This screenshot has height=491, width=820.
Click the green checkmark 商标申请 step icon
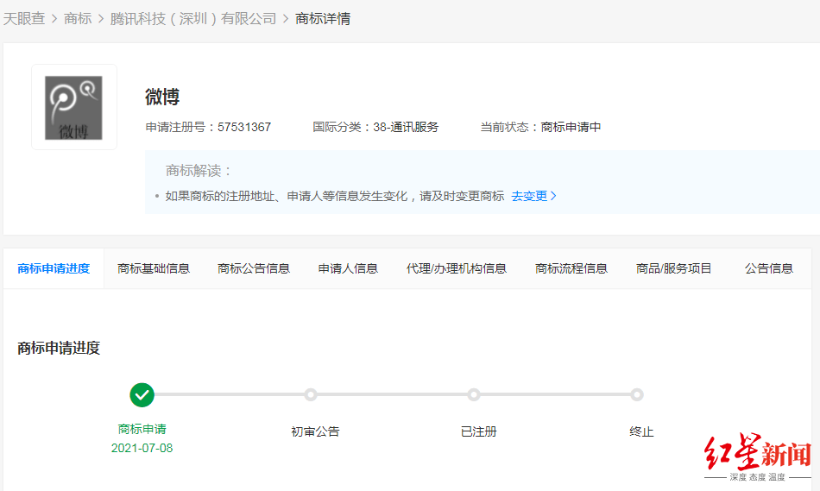142,395
